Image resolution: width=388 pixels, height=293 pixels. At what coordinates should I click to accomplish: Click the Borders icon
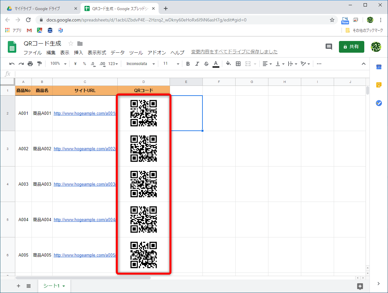[x=238, y=63]
